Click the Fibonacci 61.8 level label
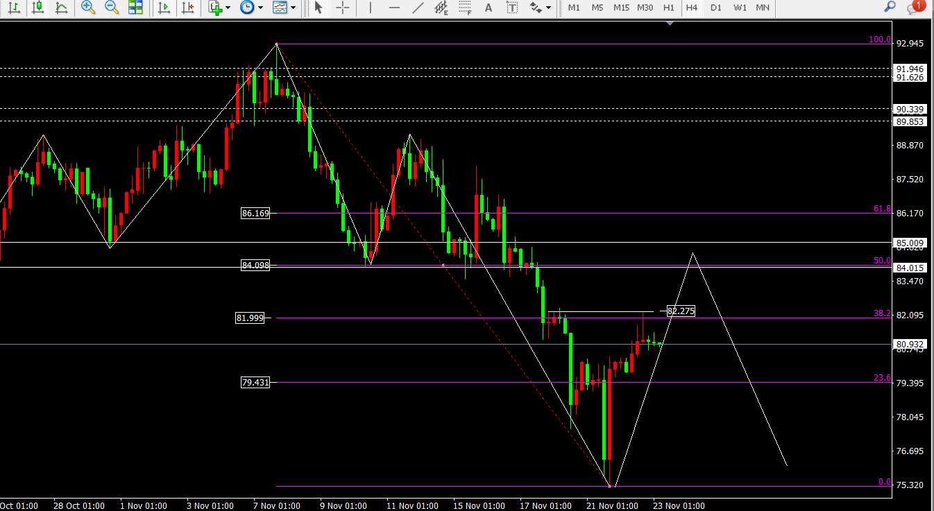 (x=883, y=208)
